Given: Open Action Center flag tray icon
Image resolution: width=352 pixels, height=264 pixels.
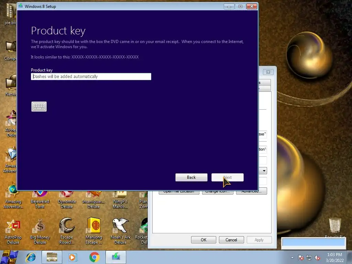Looking at the screenshot, I should (x=300, y=257).
